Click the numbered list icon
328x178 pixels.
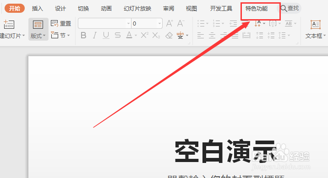pyautogui.click(x=216, y=23)
